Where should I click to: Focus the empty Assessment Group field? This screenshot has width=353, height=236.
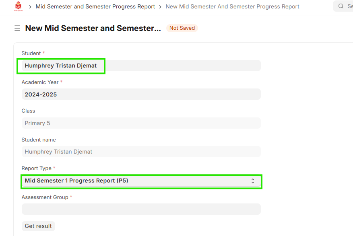(x=141, y=209)
